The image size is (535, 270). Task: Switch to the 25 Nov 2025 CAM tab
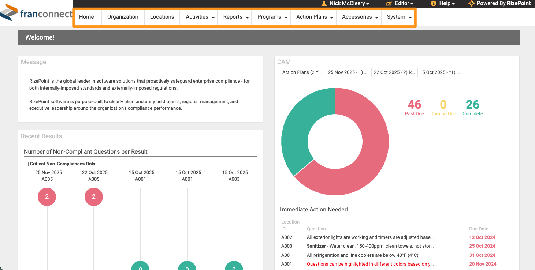point(348,72)
